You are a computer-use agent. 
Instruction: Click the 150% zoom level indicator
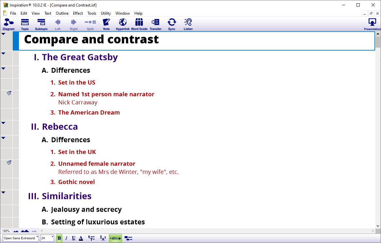point(6,231)
